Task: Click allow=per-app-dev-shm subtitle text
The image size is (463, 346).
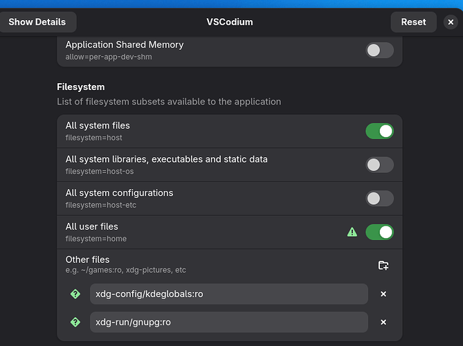Action: 109,57
